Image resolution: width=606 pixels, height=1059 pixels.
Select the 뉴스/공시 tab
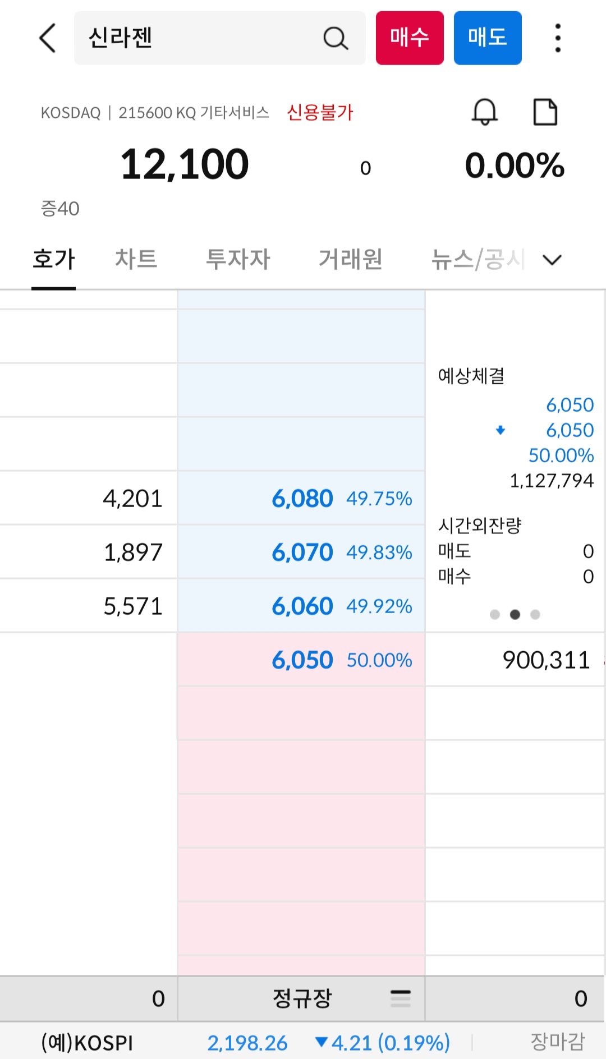click(x=478, y=259)
